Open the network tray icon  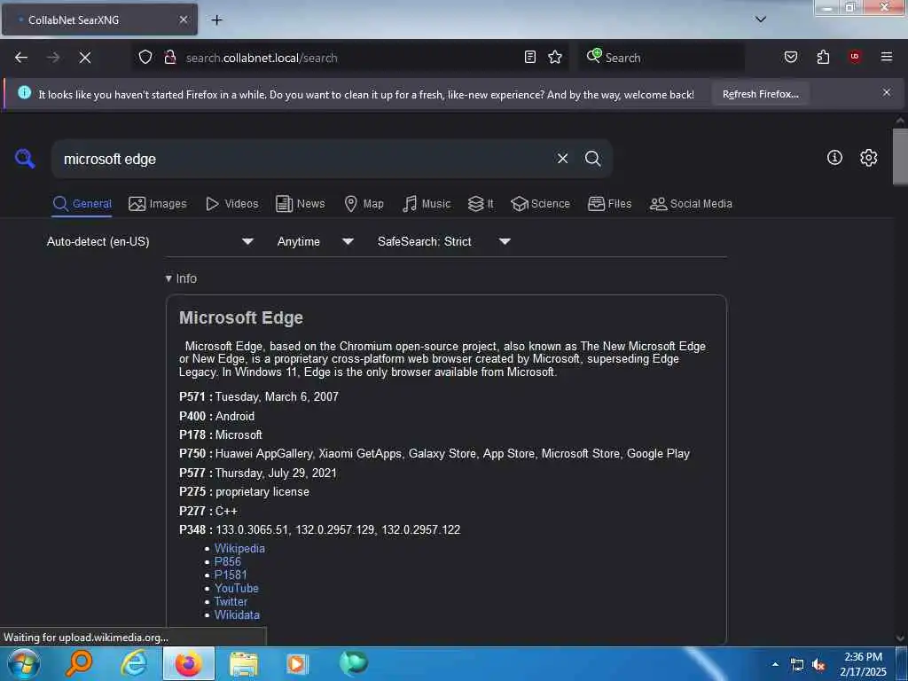[x=797, y=665]
